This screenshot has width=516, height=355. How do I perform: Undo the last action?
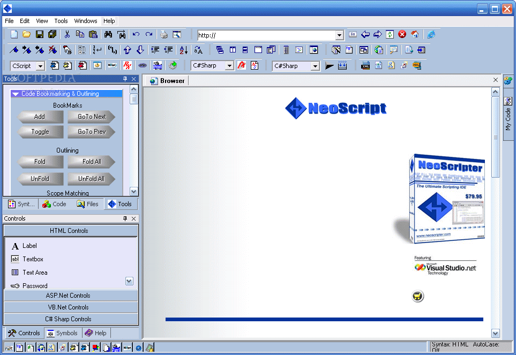point(136,34)
